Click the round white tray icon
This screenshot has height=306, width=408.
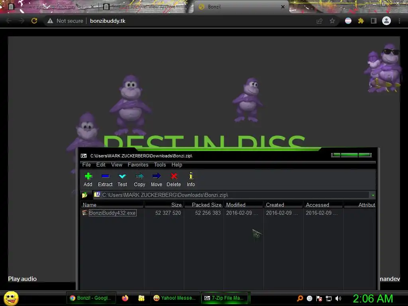(x=309, y=298)
